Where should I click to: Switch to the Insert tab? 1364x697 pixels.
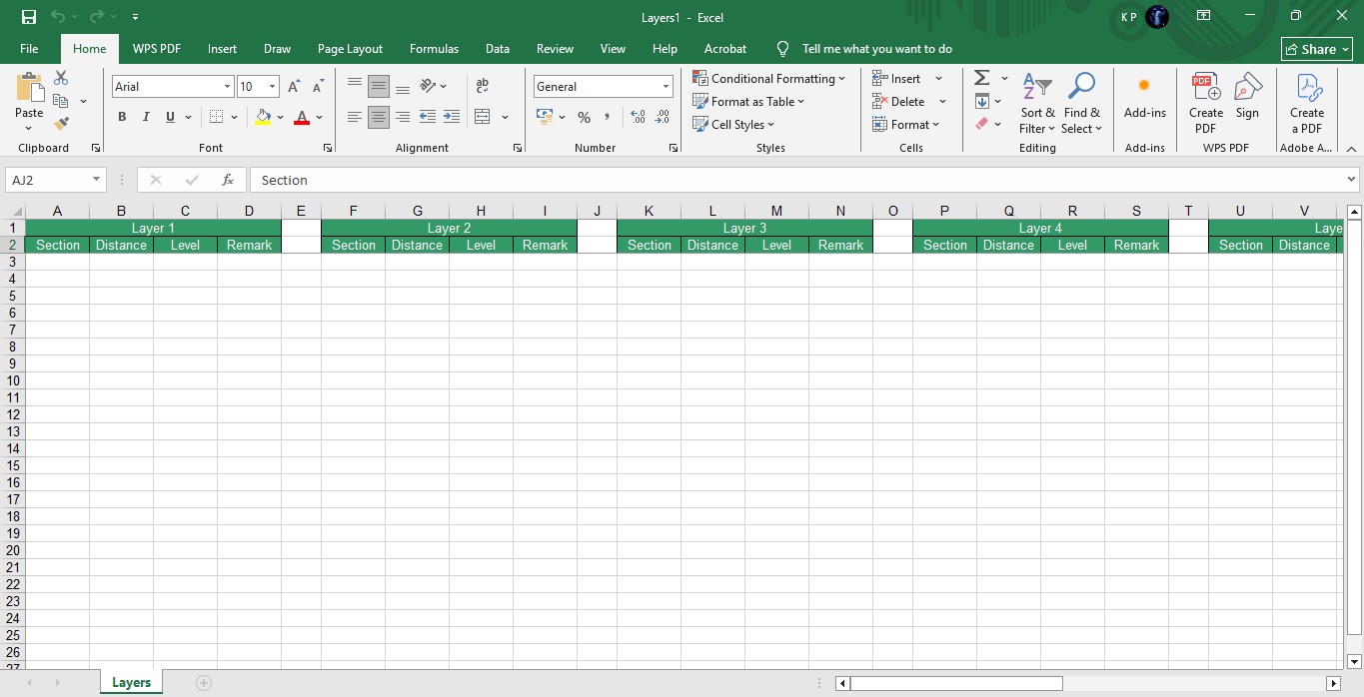[222, 49]
